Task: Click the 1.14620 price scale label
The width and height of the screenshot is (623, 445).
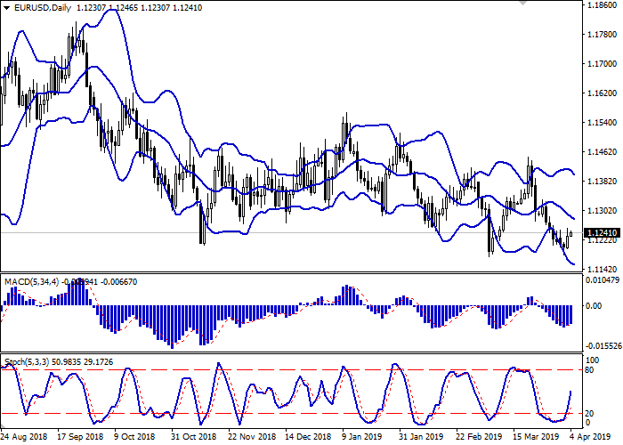Action: [x=602, y=152]
